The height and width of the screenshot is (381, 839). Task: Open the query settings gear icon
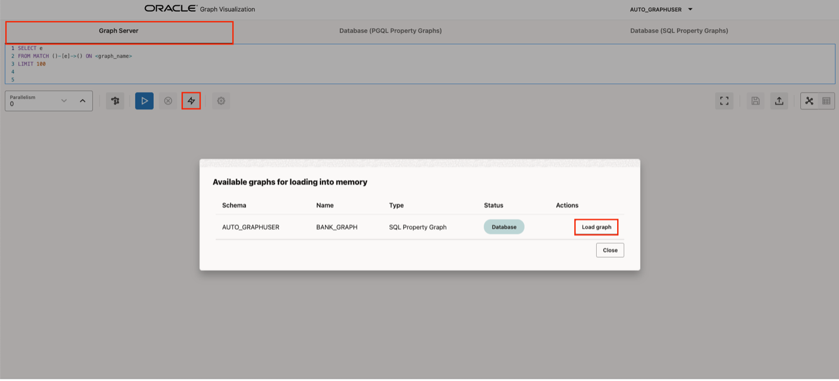[221, 100]
